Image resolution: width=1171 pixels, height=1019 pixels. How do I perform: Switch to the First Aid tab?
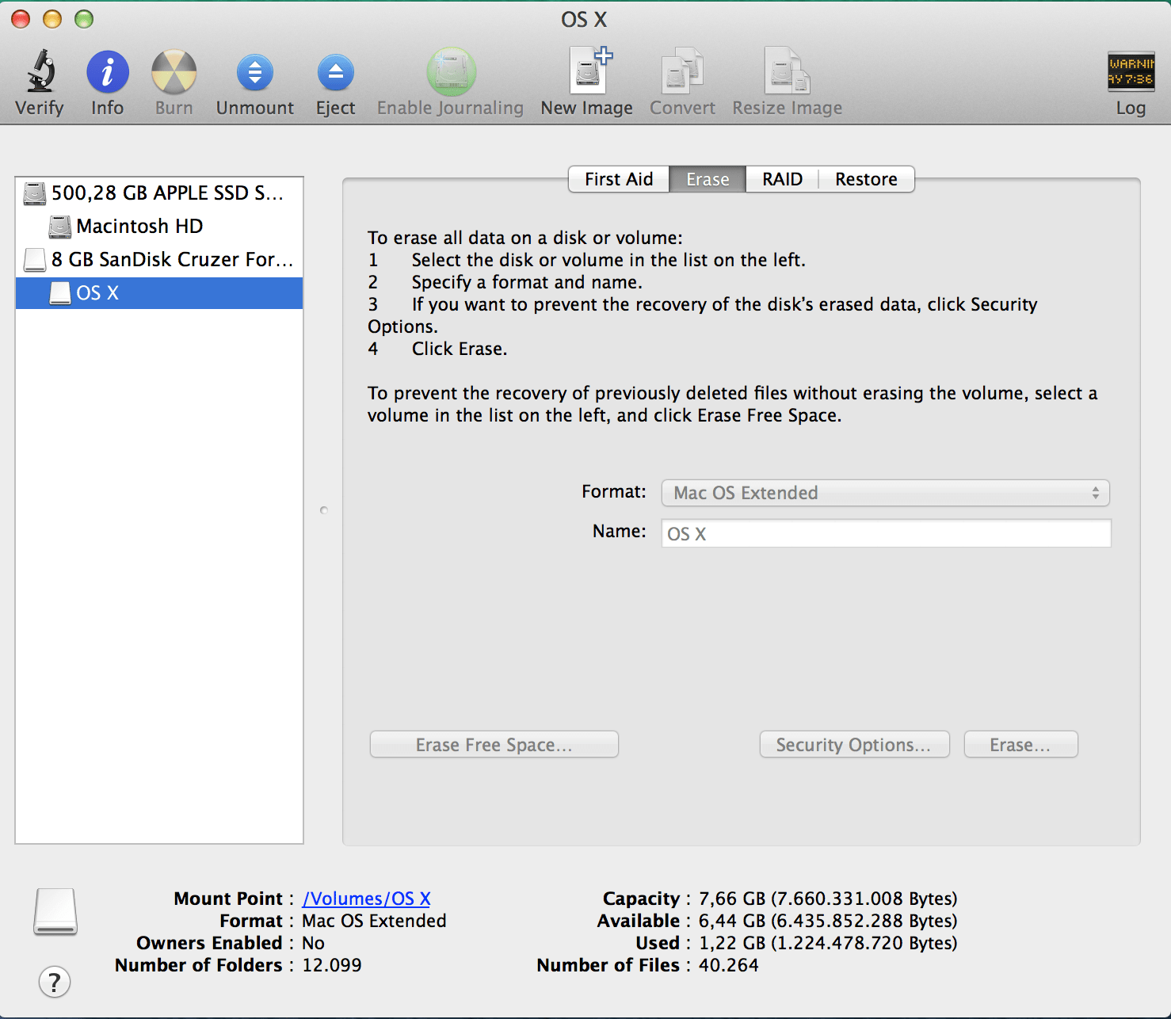(x=618, y=178)
